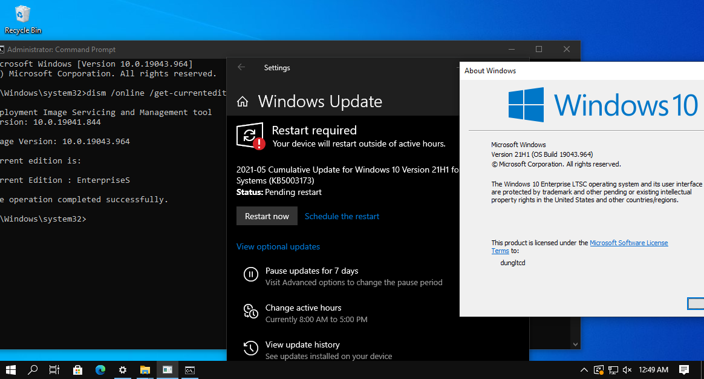The width and height of the screenshot is (704, 379).
Task: Click 'Currently 8:00 AM to 5:00 PM' text
Action: [316, 319]
